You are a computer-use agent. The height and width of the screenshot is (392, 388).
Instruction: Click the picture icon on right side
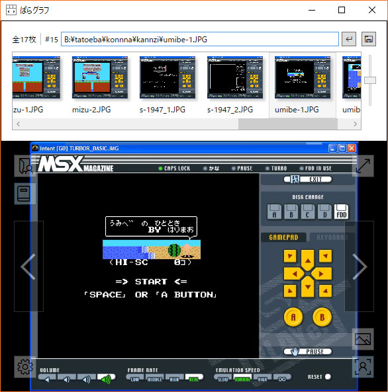[x=363, y=339]
